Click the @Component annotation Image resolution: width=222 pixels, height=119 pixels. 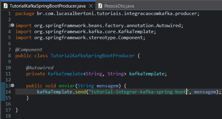coord(29,50)
